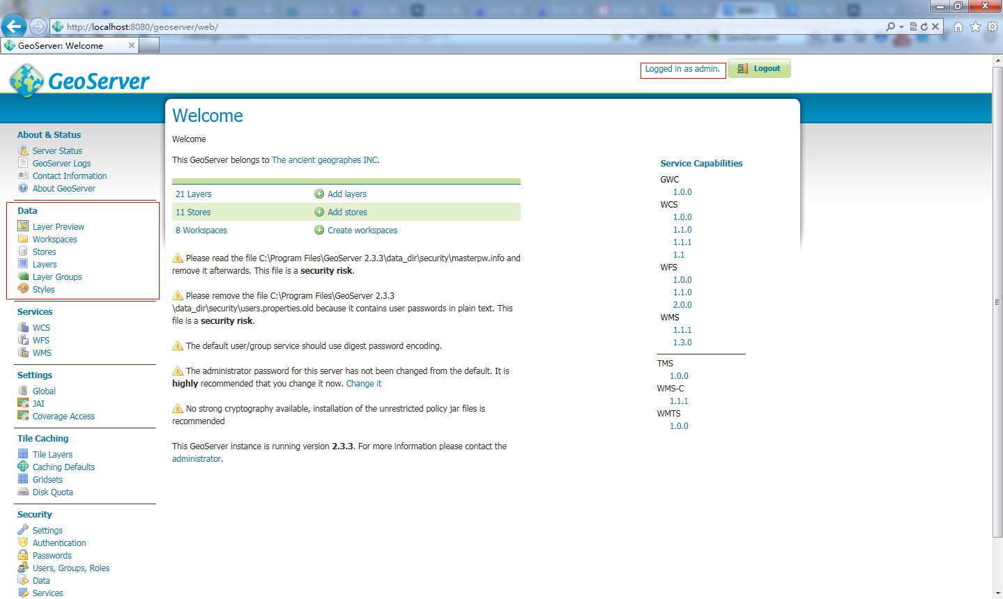
Task: Click the Logout button
Action: click(x=760, y=68)
